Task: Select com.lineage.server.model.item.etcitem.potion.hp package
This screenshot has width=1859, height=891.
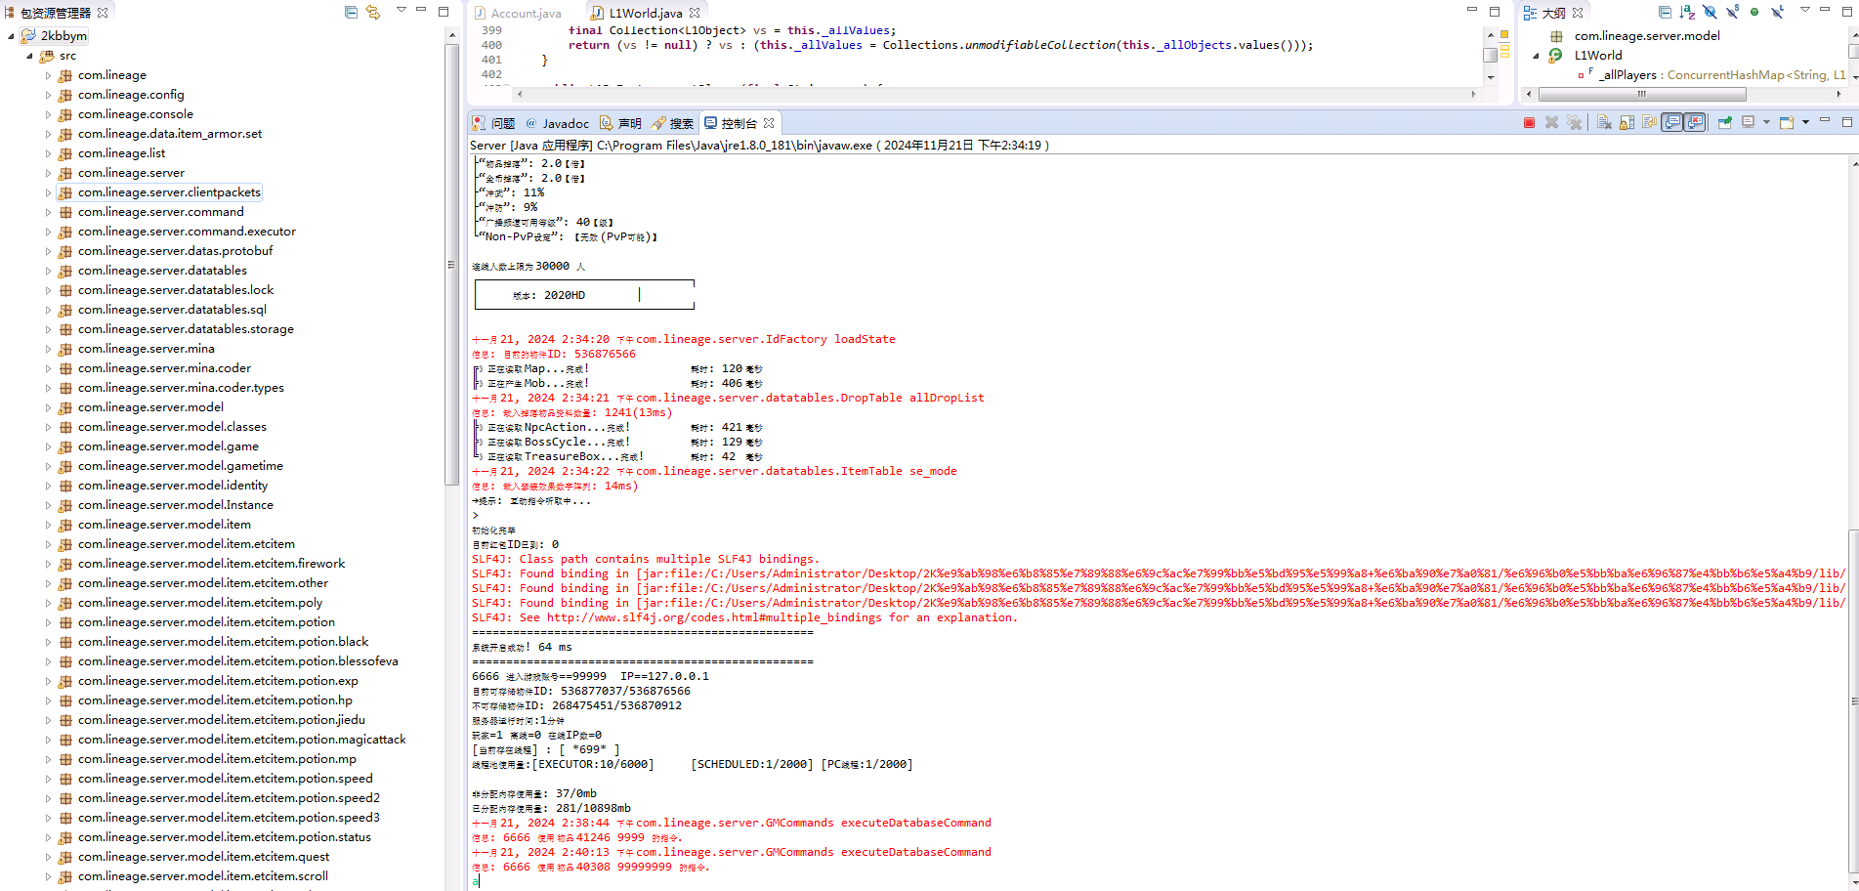Action: (x=215, y=700)
